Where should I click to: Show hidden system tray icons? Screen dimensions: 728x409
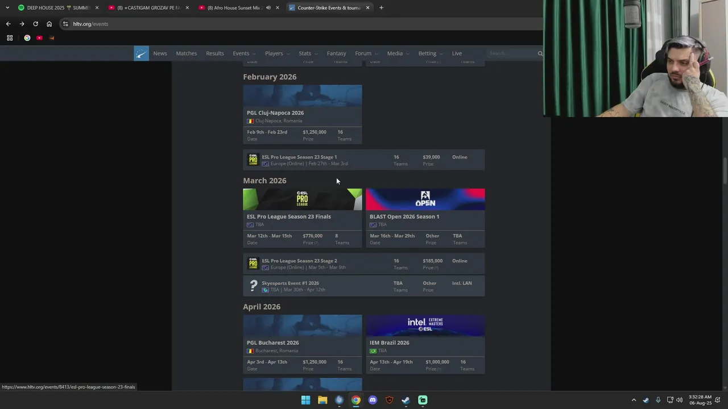(x=634, y=400)
